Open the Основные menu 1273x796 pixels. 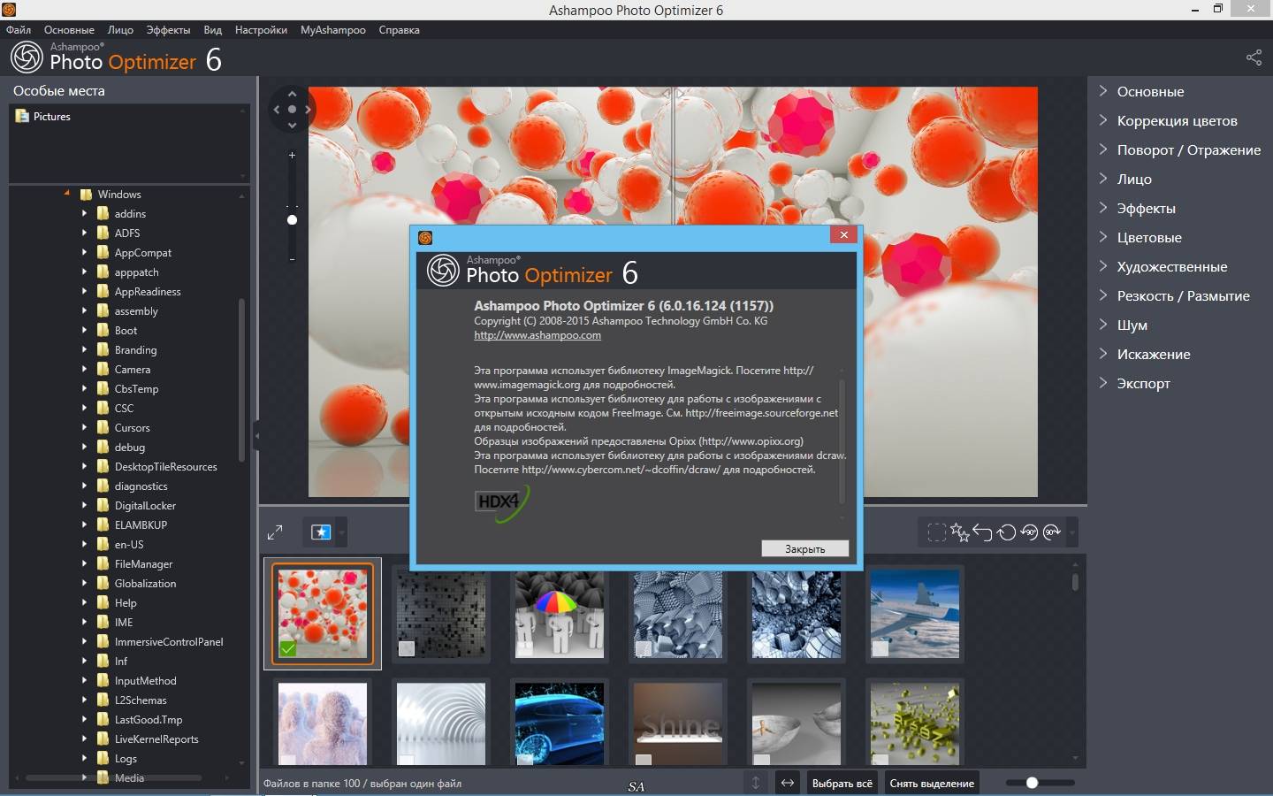pos(69,29)
